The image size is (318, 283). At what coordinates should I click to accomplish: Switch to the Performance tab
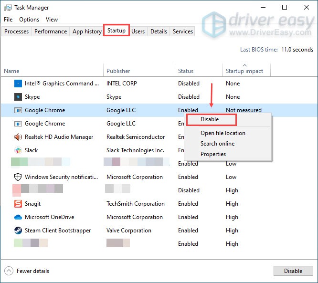51,31
